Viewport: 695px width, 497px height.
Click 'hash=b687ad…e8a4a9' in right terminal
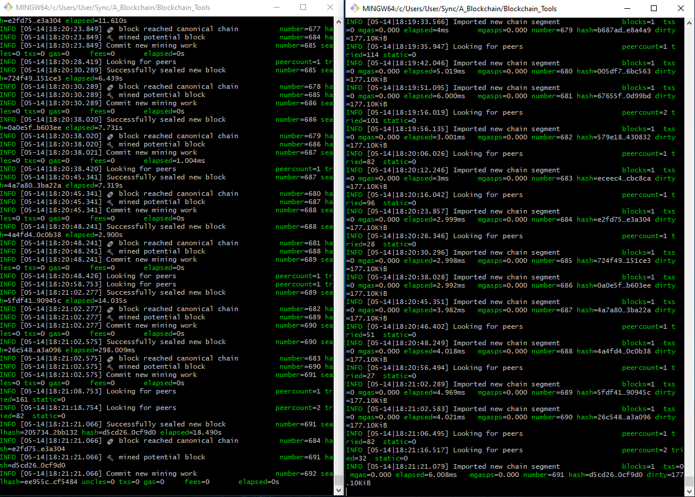coord(613,30)
